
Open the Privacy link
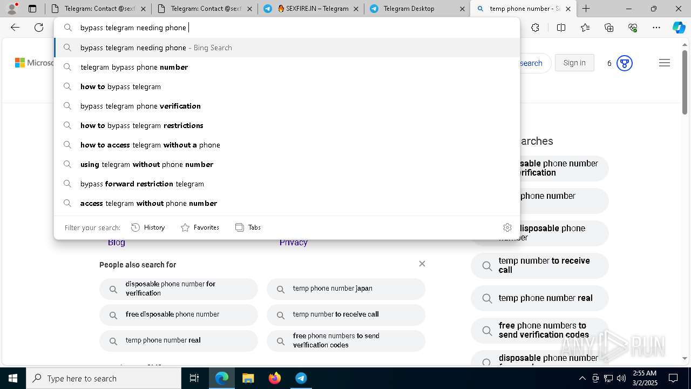293,243
